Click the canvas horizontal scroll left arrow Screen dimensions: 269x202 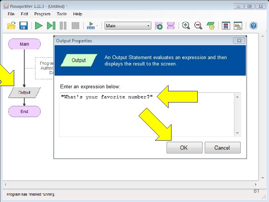(x=6, y=185)
